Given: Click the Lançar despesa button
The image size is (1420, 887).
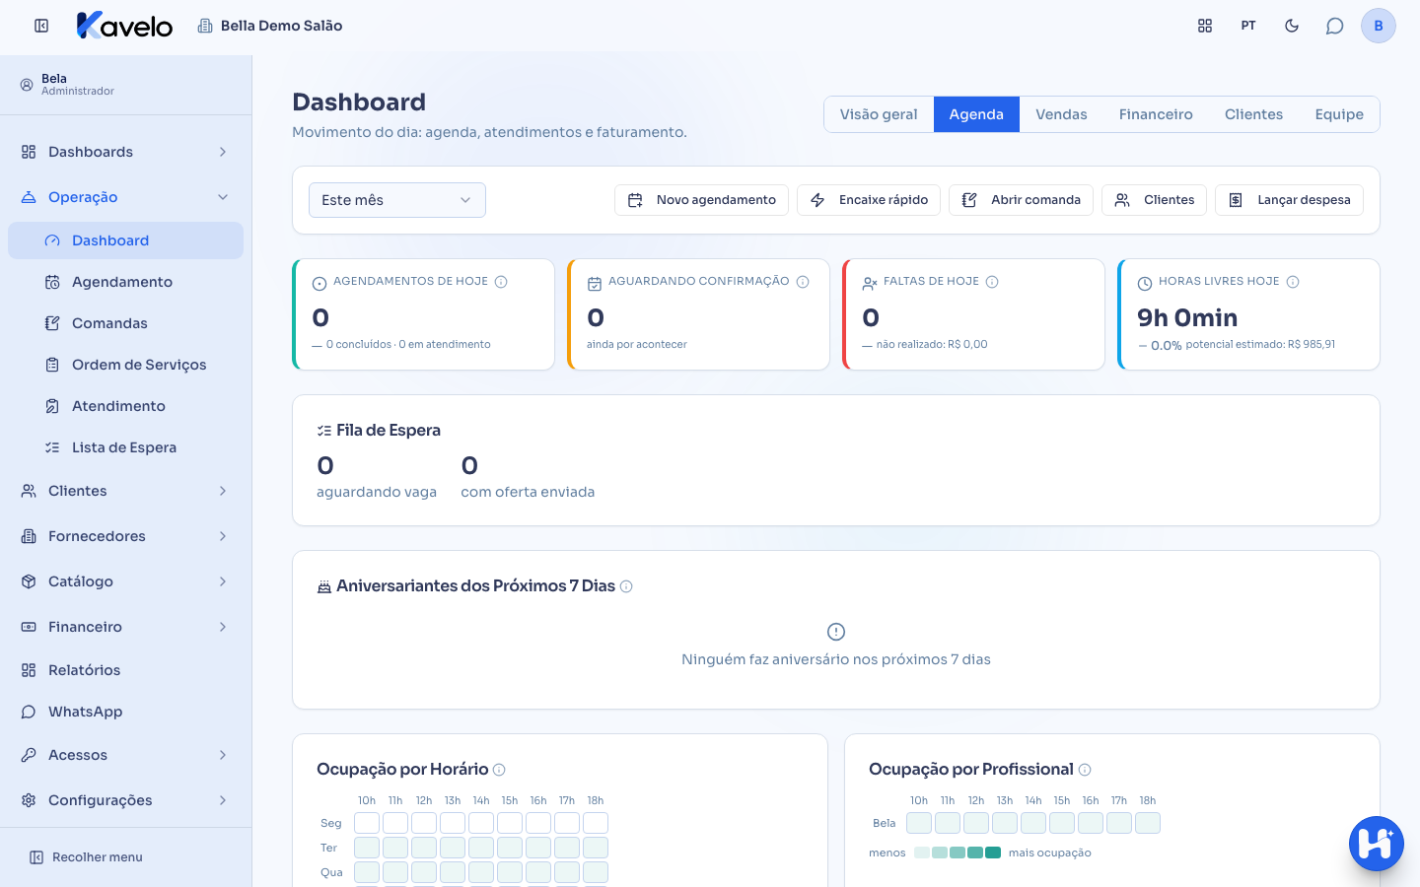Looking at the screenshot, I should point(1290,200).
